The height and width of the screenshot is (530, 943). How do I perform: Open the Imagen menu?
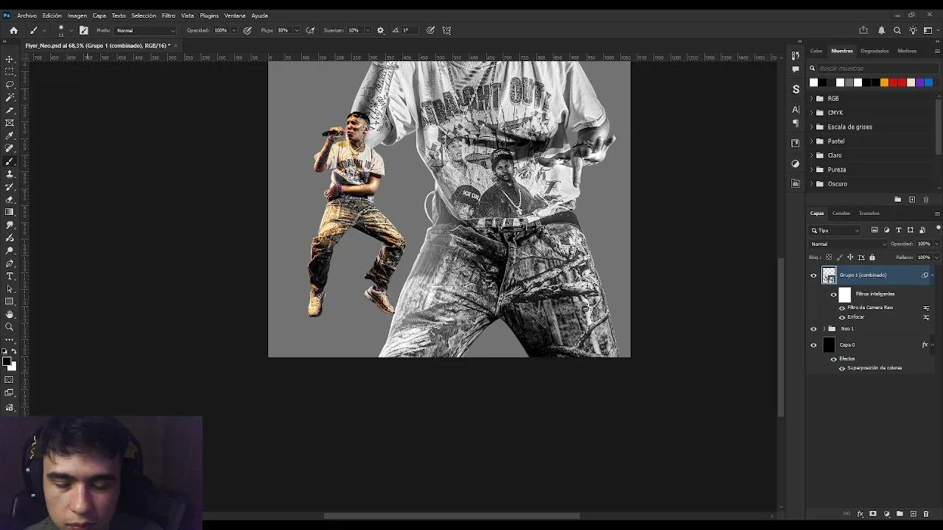(x=77, y=15)
